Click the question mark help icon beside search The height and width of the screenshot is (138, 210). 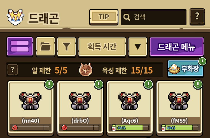197,17
